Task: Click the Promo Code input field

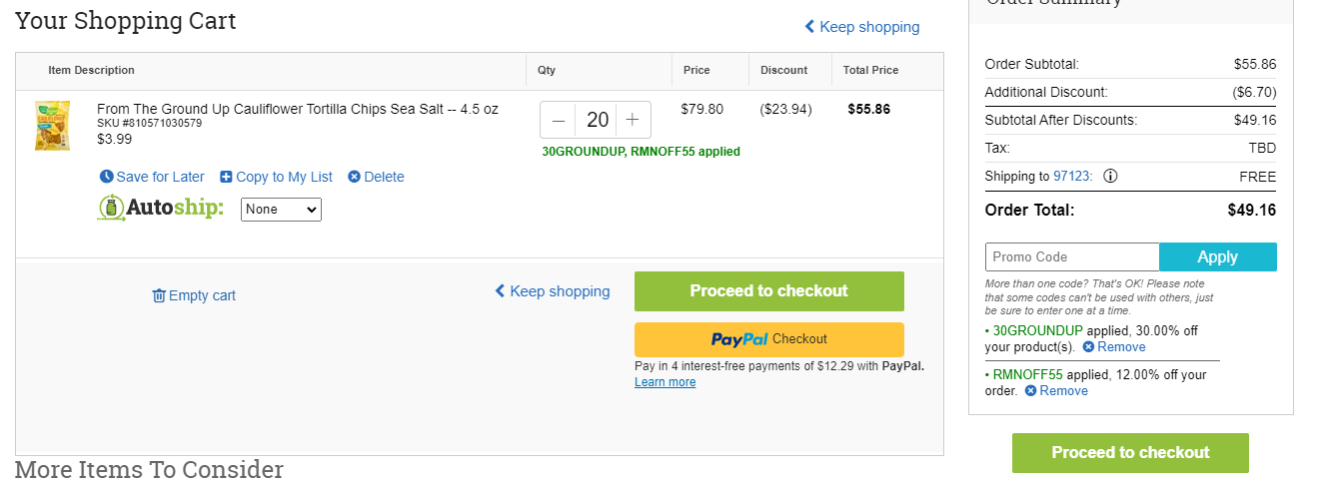Action: (x=1072, y=256)
